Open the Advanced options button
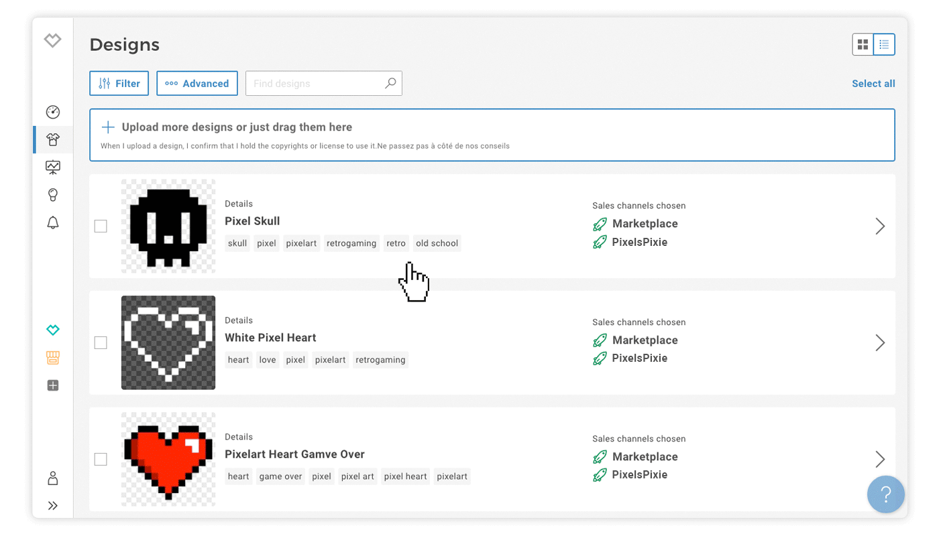 [x=197, y=84]
